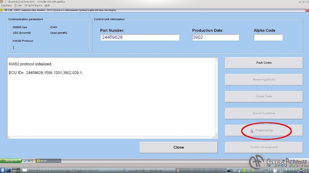Click the Measuring Blocks button
Viewport: 309px width, 173px height.
click(264, 80)
